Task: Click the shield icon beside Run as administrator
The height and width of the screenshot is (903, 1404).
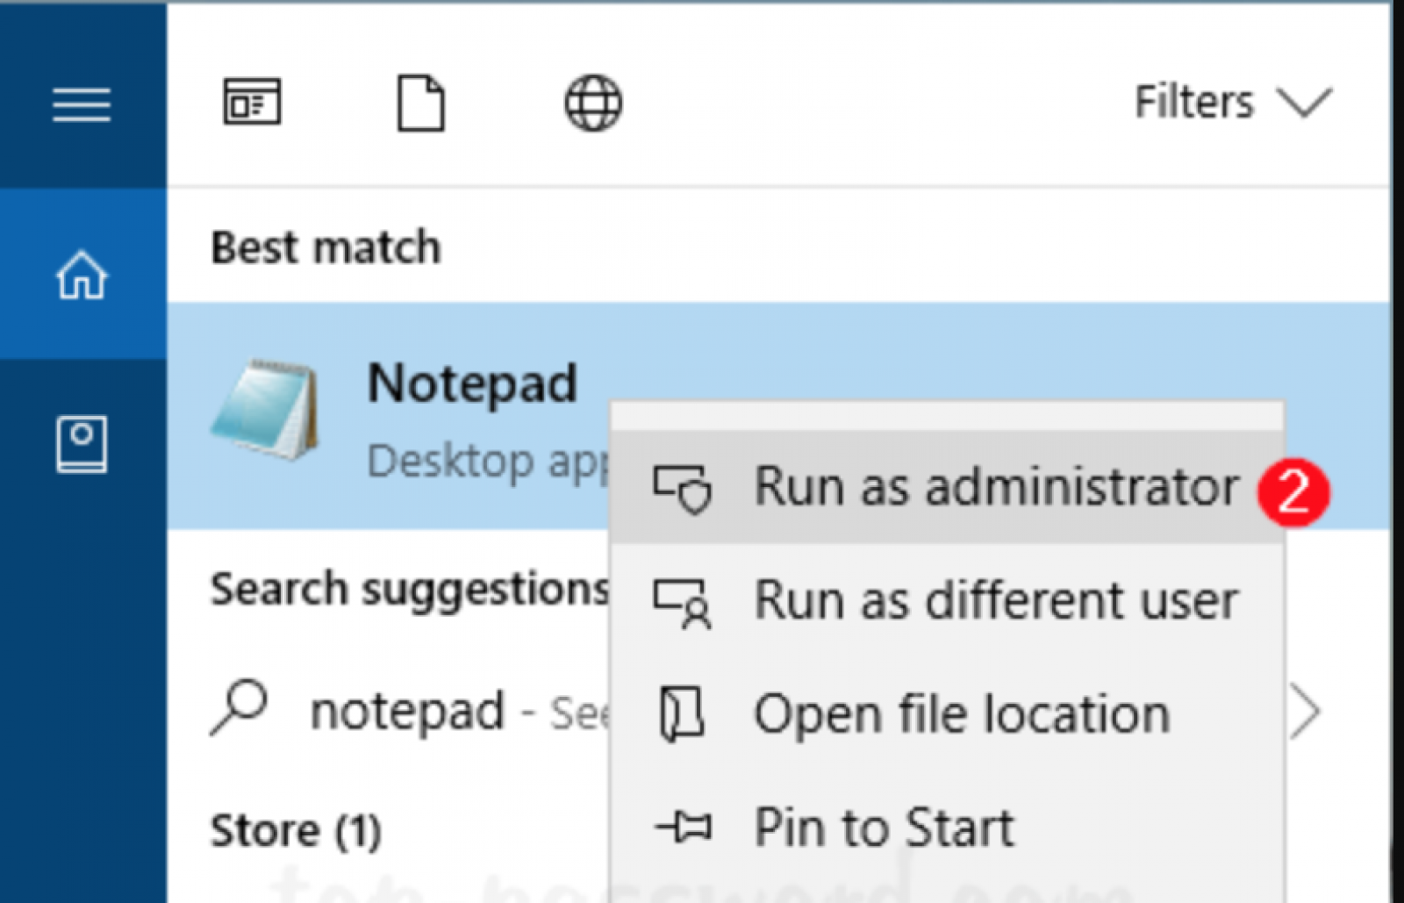Action: pyautogui.click(x=682, y=488)
